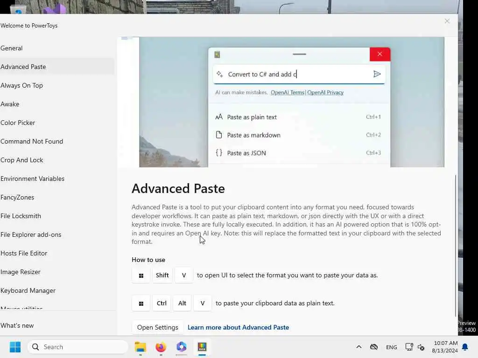Screen dimensions: 478x358
Task: Click the Alt key cap
Action: (182, 303)
